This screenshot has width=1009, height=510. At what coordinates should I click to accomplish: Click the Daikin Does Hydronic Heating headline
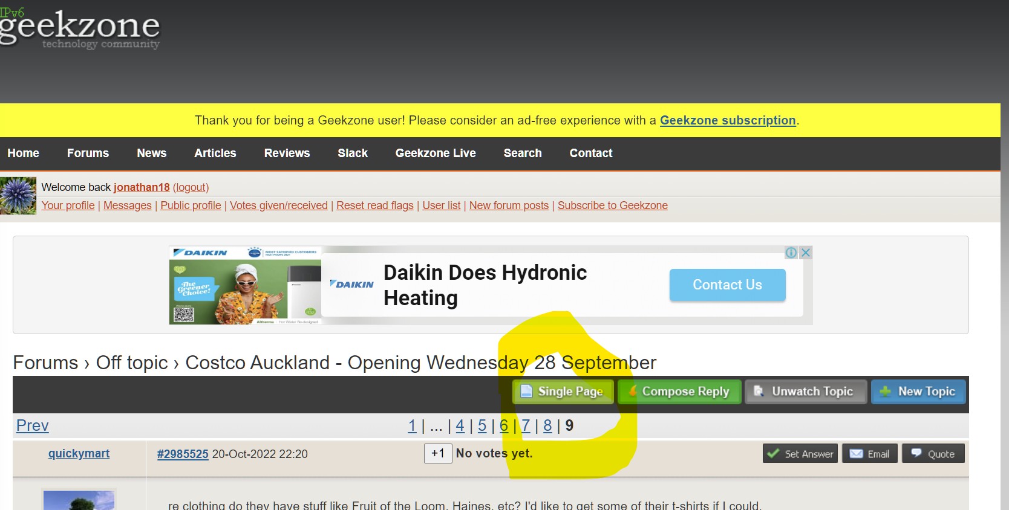[x=485, y=285]
